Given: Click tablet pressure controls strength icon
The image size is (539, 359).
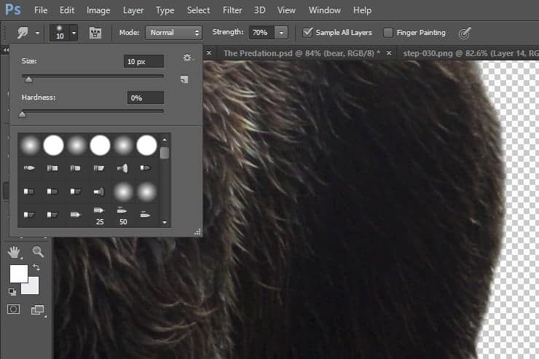Looking at the screenshot, I should click(465, 33).
